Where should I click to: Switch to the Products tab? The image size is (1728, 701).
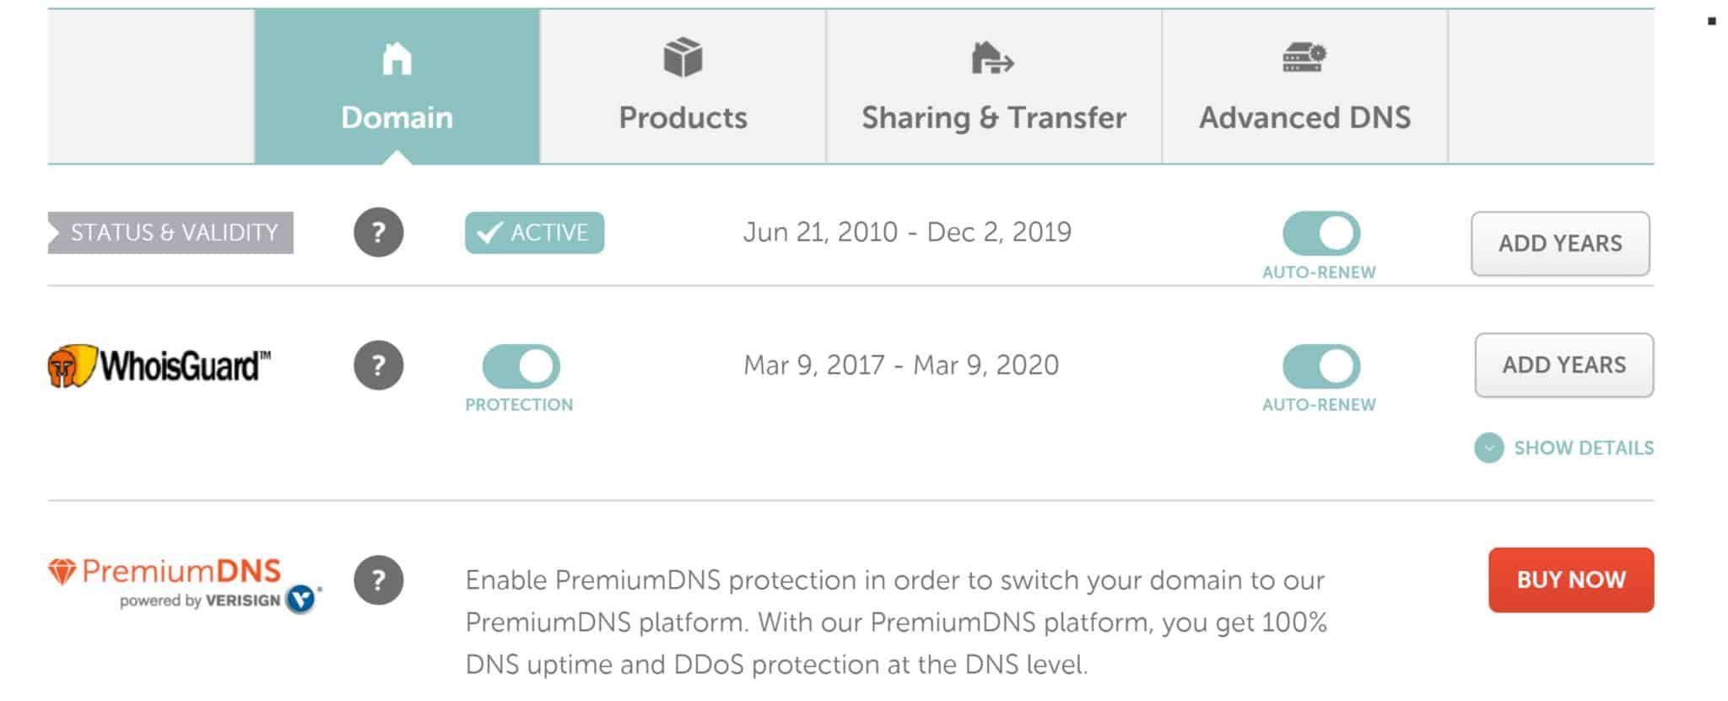(x=683, y=86)
